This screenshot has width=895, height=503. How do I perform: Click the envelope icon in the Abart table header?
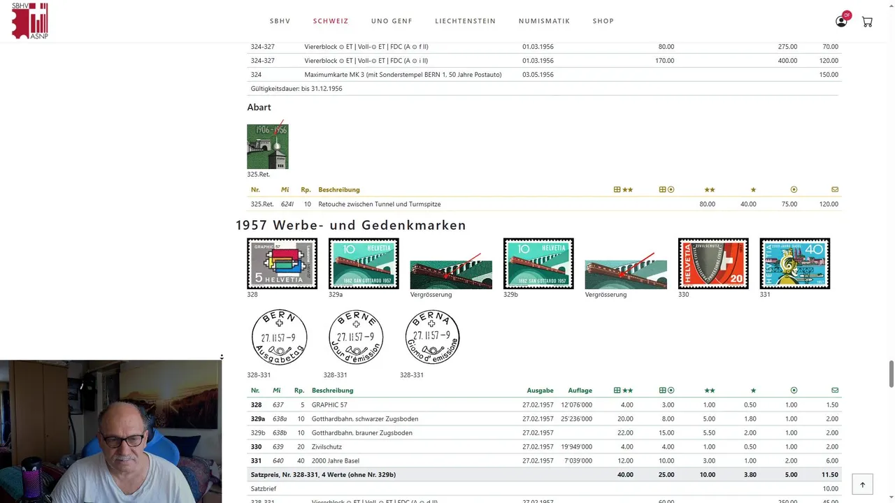[x=835, y=189]
